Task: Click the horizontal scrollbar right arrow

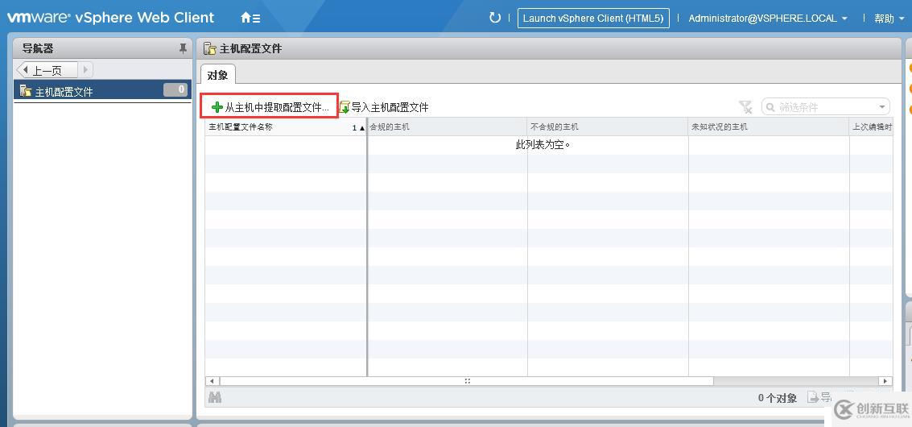Action: (886, 381)
